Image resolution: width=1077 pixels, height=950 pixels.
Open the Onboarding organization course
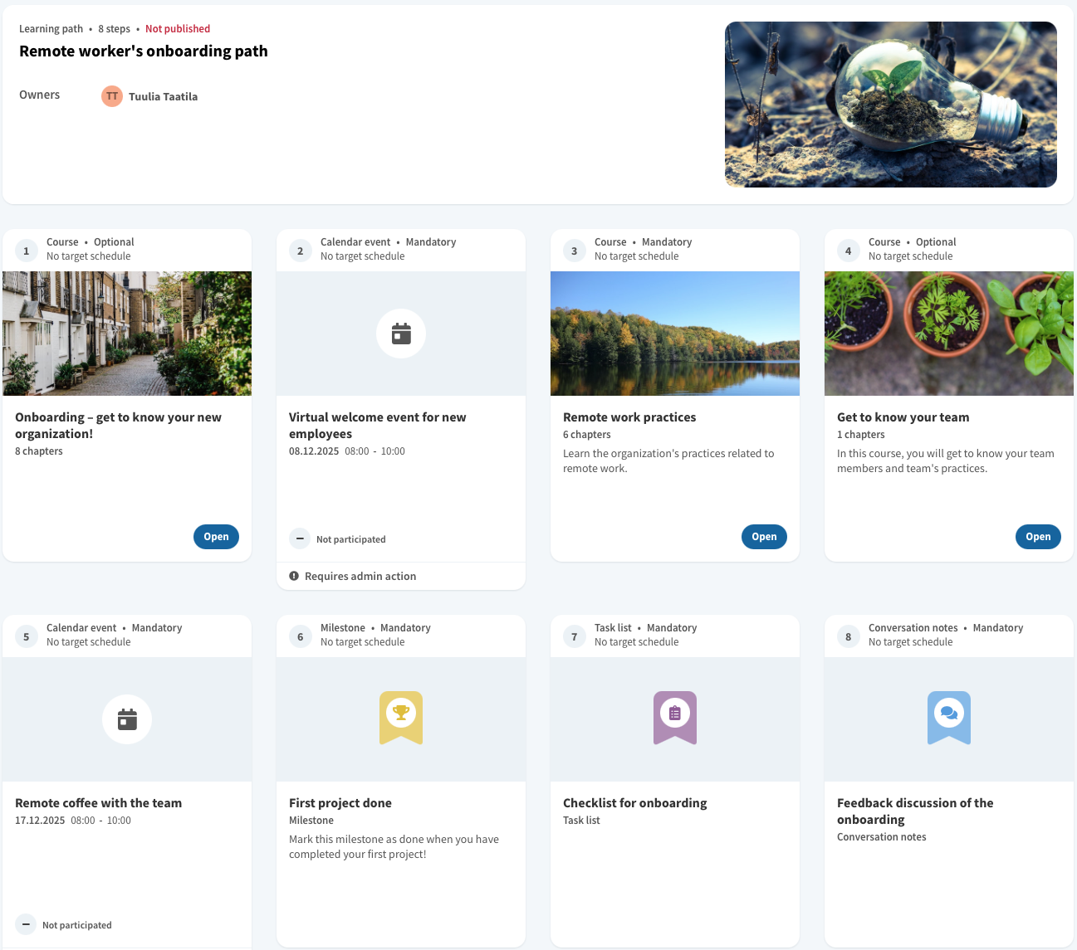pos(216,537)
